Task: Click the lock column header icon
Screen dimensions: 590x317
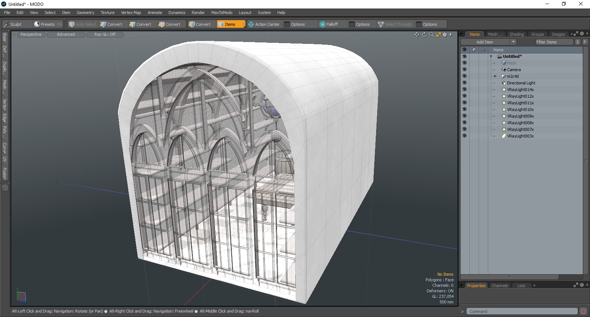Action: point(474,49)
